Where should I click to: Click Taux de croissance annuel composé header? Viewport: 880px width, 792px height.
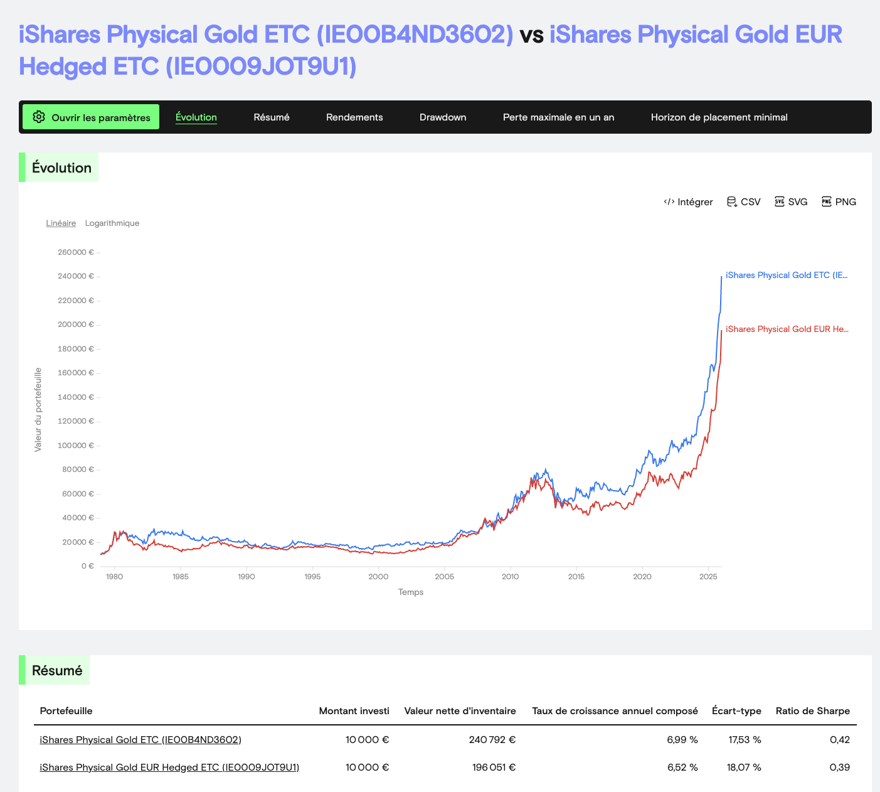(615, 711)
